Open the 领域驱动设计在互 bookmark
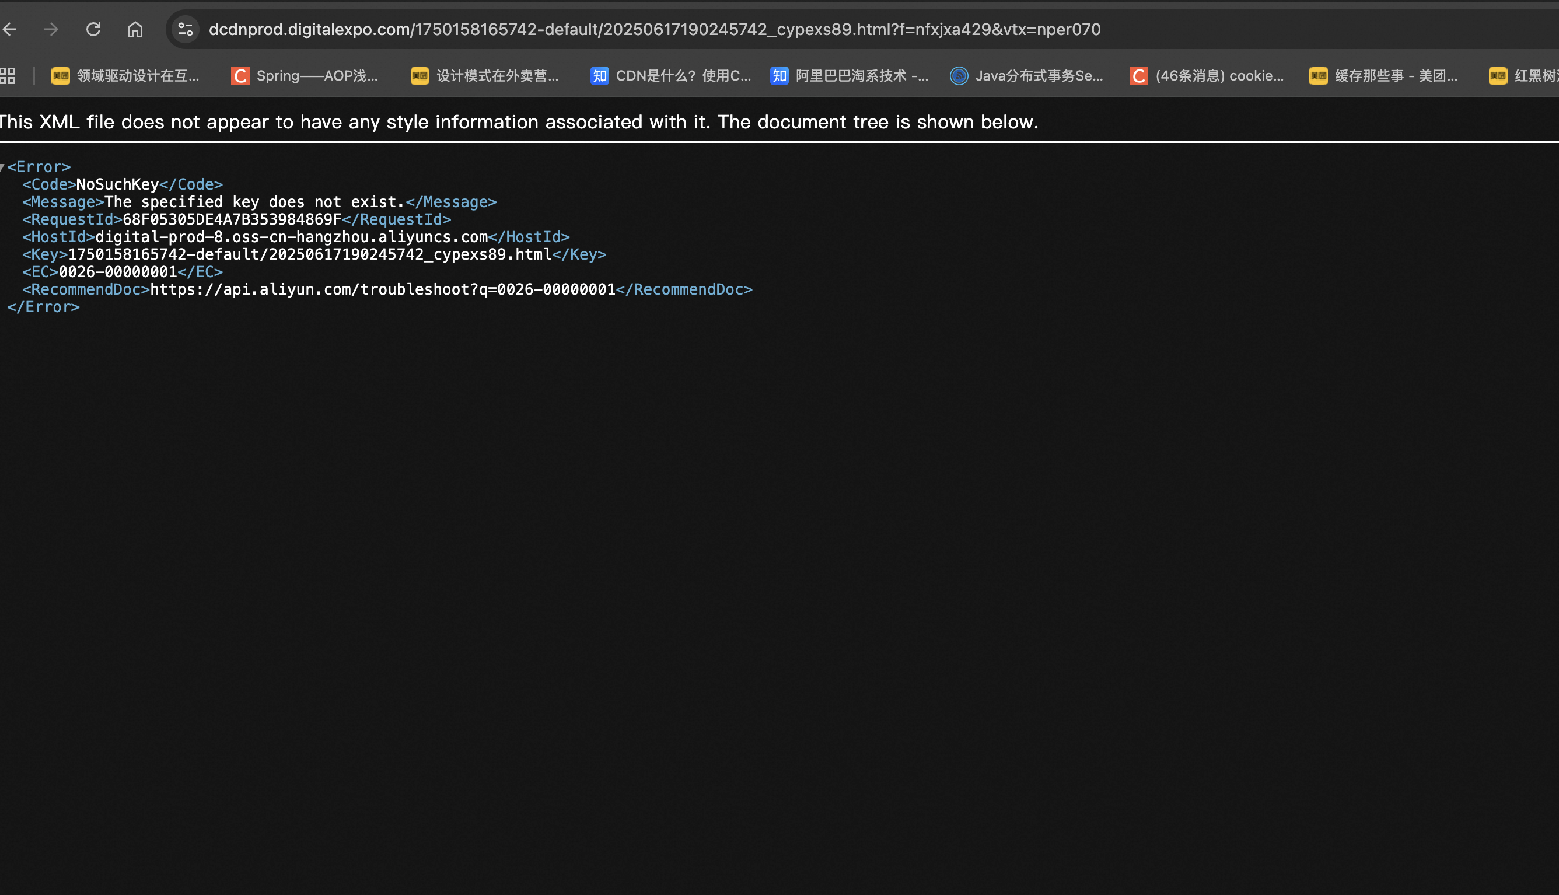 (x=125, y=76)
